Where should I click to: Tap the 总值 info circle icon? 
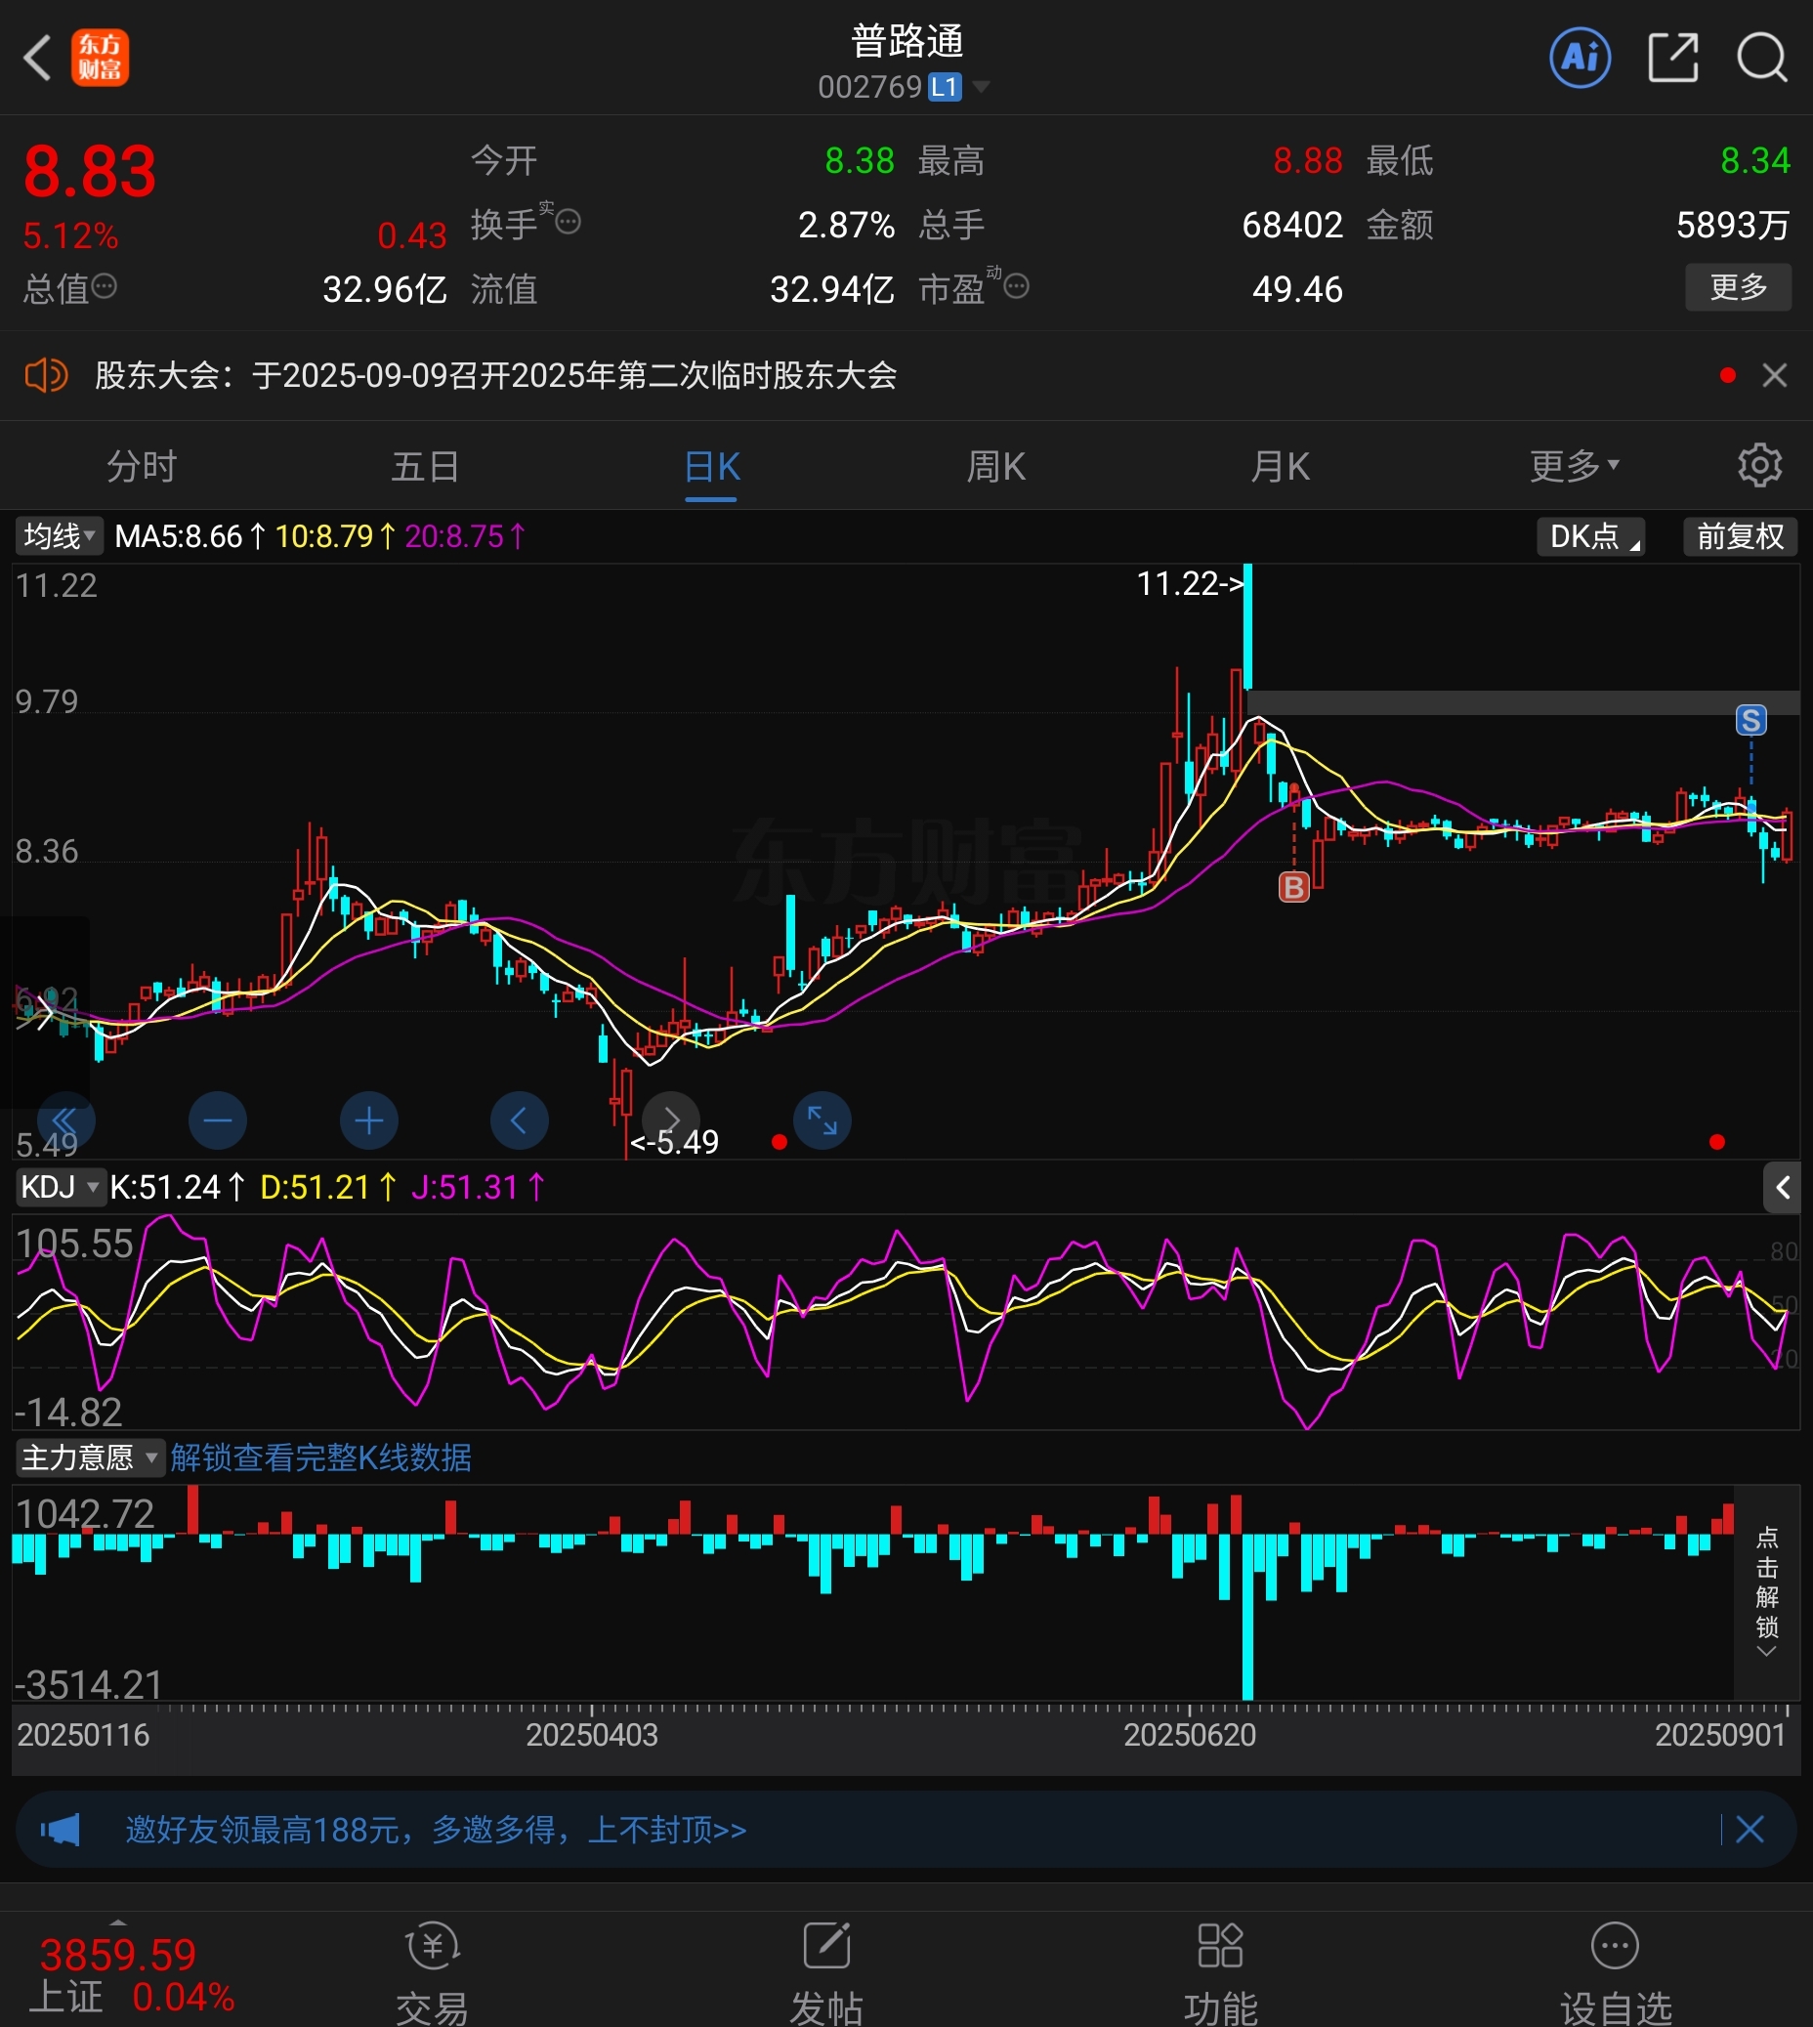click(105, 287)
